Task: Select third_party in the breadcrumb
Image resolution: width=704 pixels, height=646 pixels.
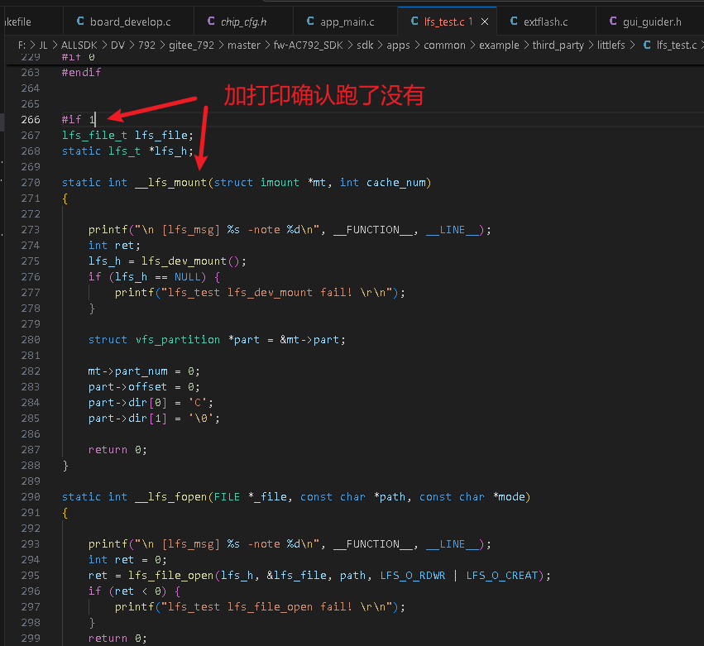Action: tap(558, 45)
